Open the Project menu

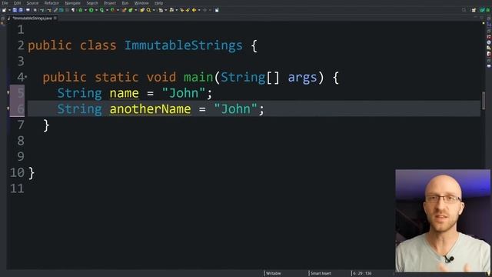110,3
